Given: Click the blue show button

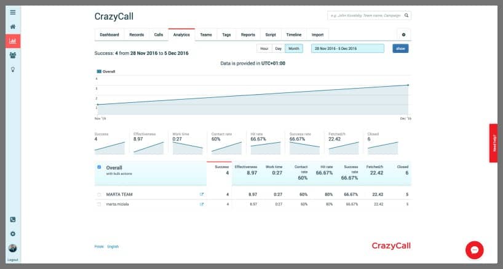Looking at the screenshot, I should [x=400, y=48].
